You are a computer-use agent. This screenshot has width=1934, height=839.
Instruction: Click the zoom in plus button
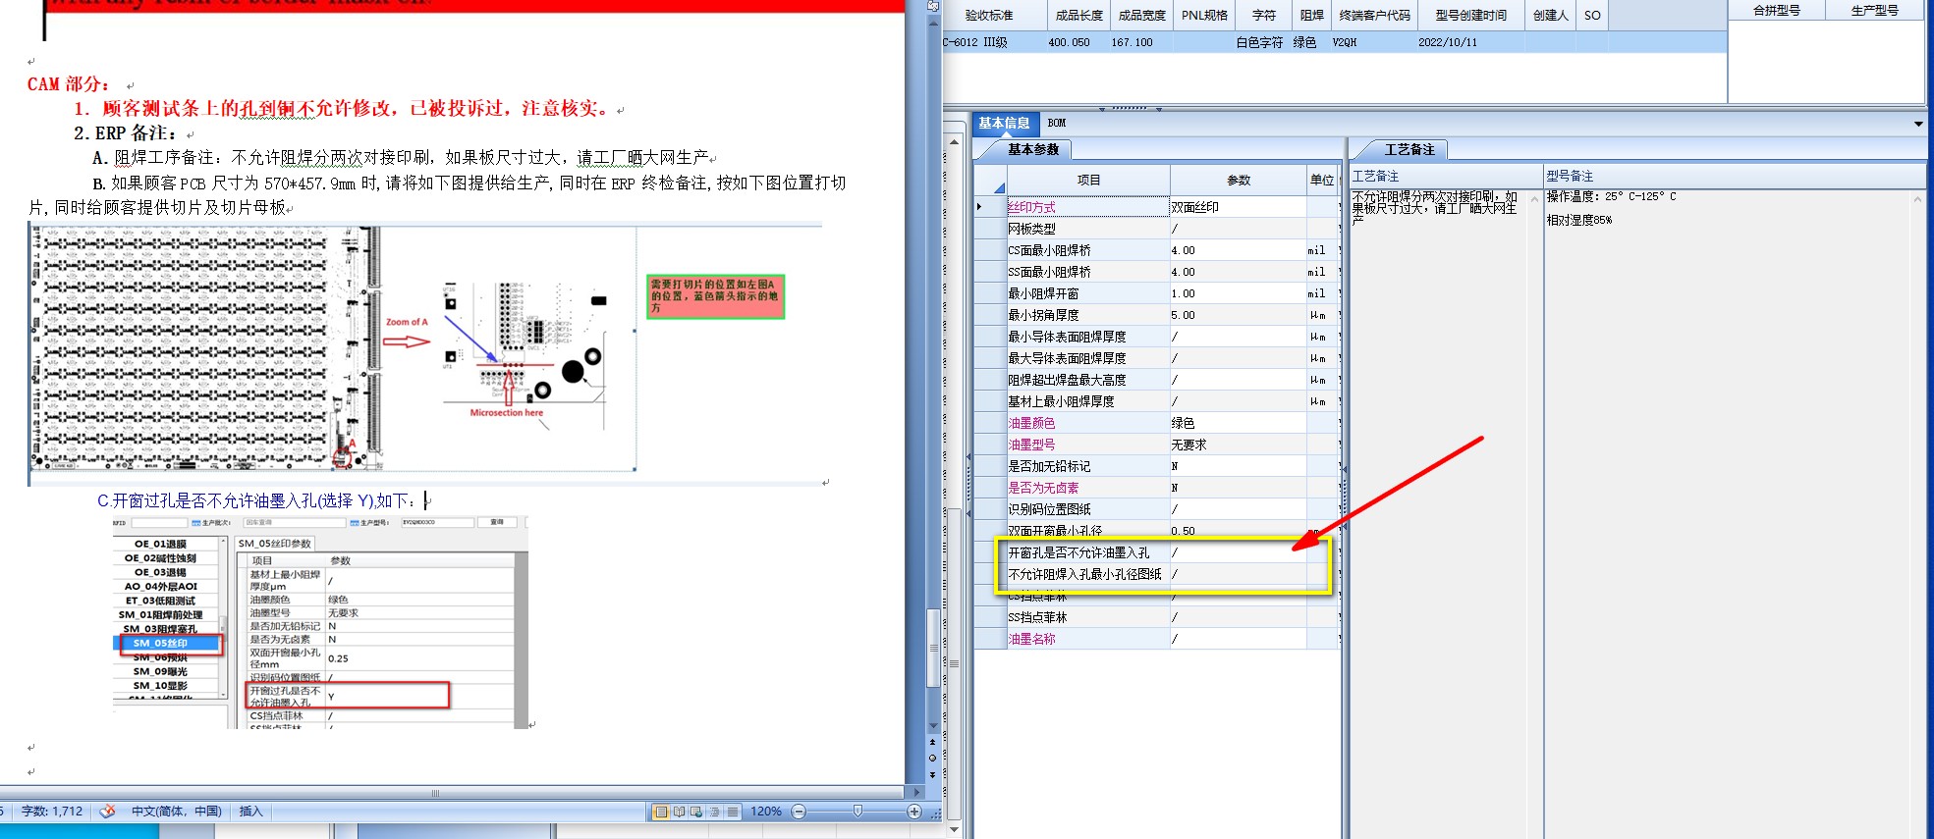[x=914, y=812]
